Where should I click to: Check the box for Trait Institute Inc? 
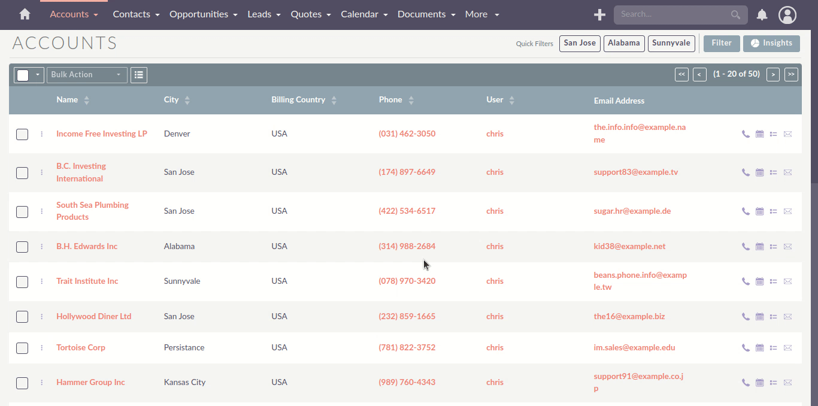pos(22,281)
